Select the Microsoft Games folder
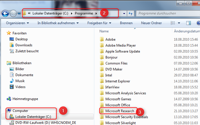Screen dimensions: 200x125 pyautogui.click(x=118, y=99)
